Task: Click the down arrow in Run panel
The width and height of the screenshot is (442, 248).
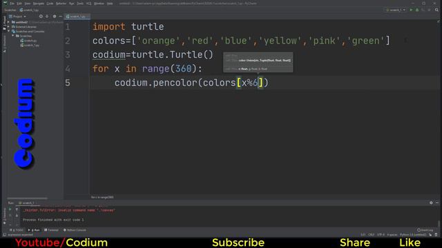Action: coord(17,216)
